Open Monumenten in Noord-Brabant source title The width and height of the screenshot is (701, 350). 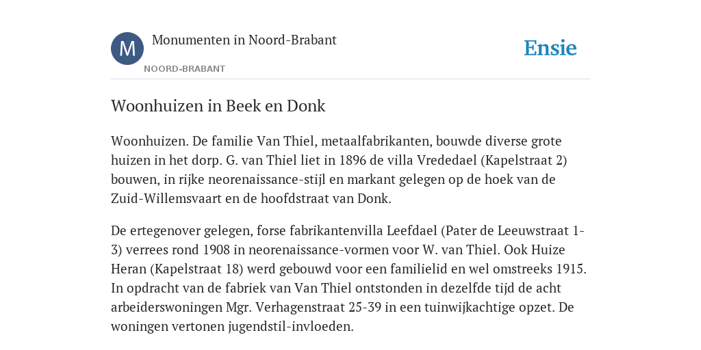click(x=244, y=40)
